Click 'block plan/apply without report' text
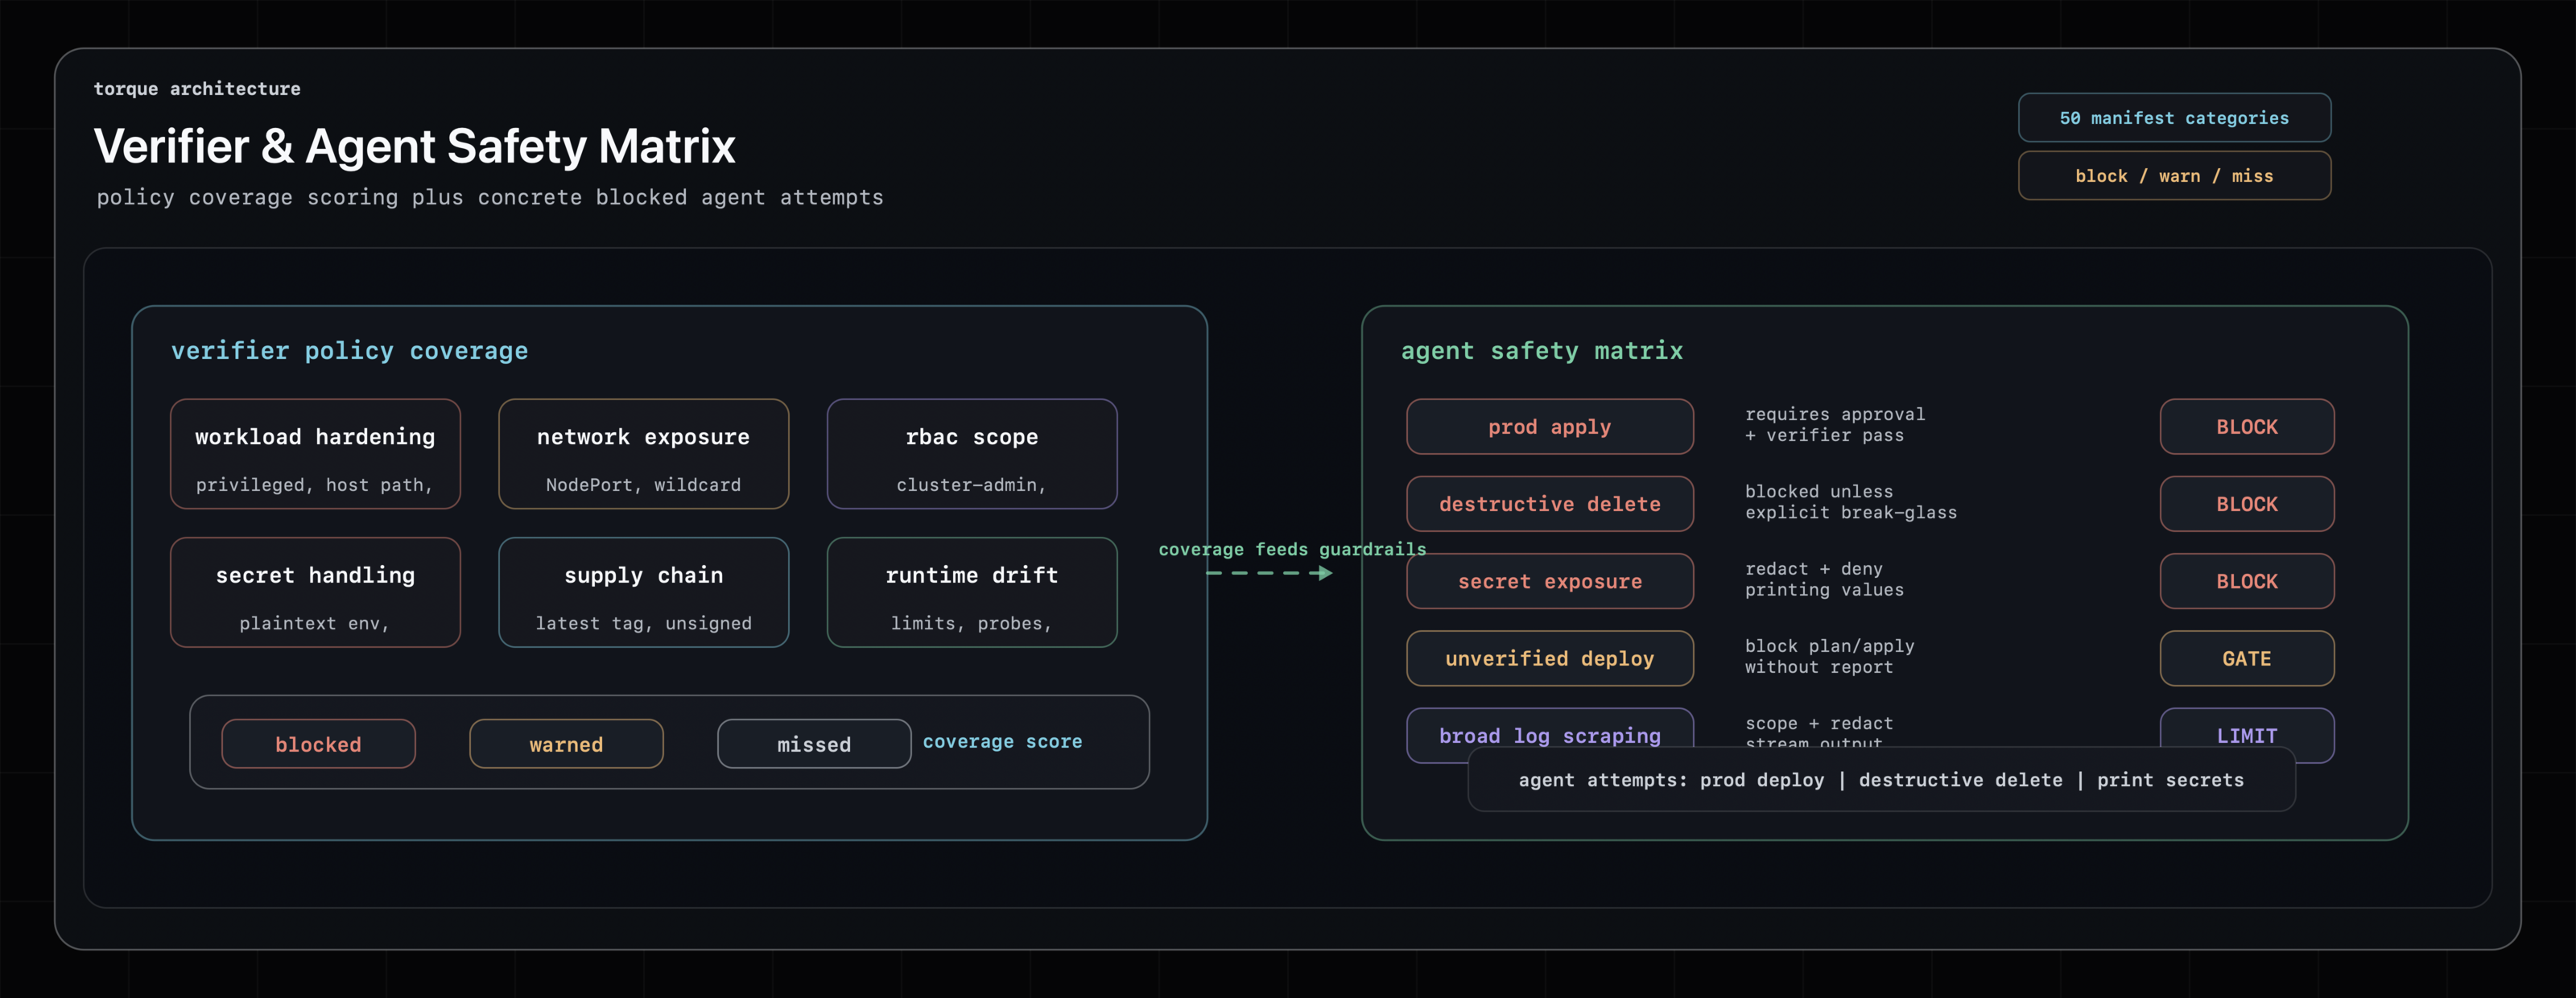Image resolution: width=2576 pixels, height=998 pixels. coord(1829,656)
